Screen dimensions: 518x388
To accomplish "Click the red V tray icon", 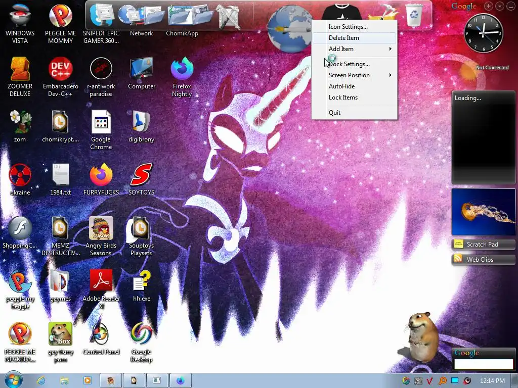I will tap(429, 381).
